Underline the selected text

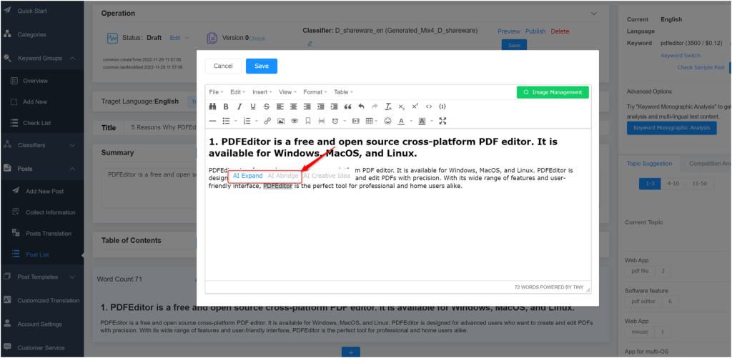tap(253, 106)
